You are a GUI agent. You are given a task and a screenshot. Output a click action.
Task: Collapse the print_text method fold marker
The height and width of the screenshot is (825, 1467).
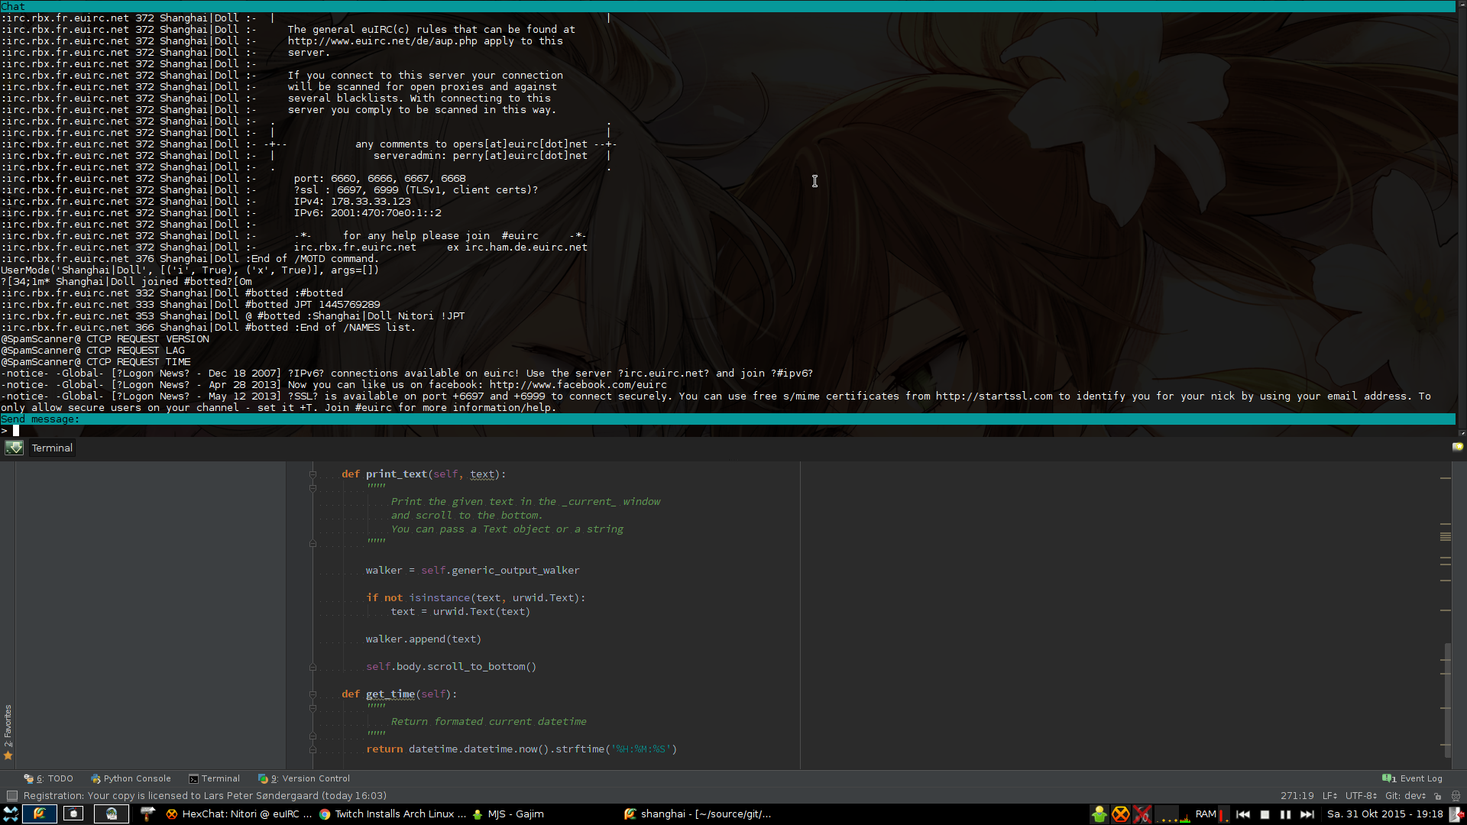[313, 474]
